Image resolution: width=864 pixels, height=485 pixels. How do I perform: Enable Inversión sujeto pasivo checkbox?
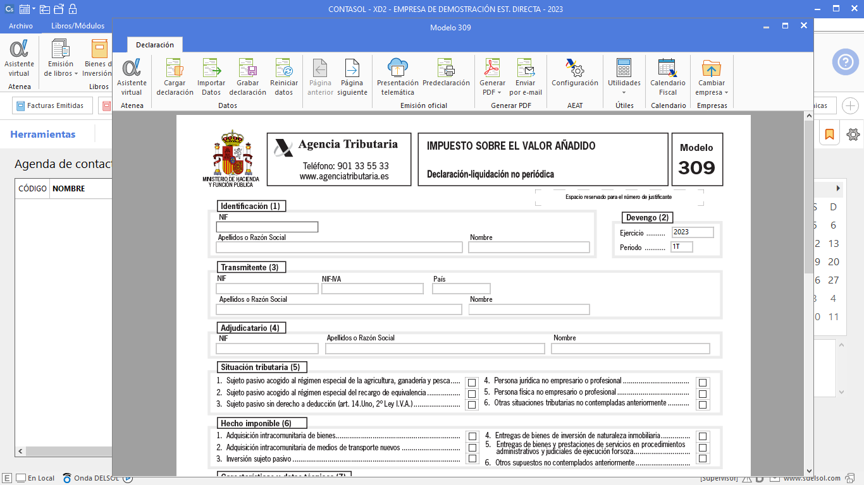pos(472,458)
